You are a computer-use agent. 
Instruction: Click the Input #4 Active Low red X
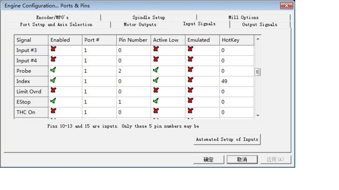pyautogui.click(x=156, y=59)
